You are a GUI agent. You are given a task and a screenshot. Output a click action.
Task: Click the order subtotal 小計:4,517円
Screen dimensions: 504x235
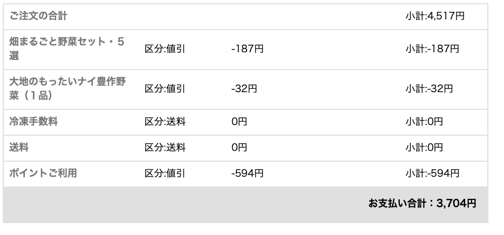(434, 16)
